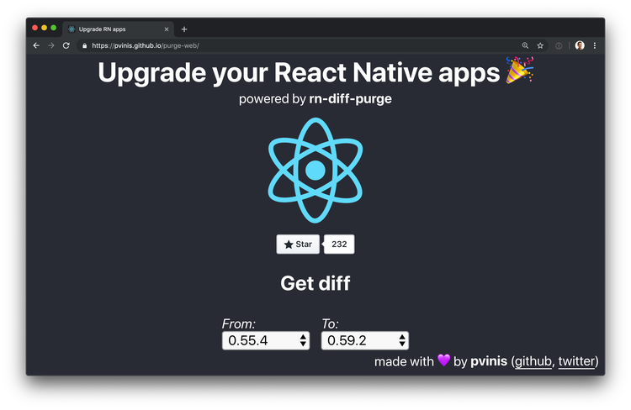
Task: Open Chrome three-dot menu
Action: pos(595,45)
